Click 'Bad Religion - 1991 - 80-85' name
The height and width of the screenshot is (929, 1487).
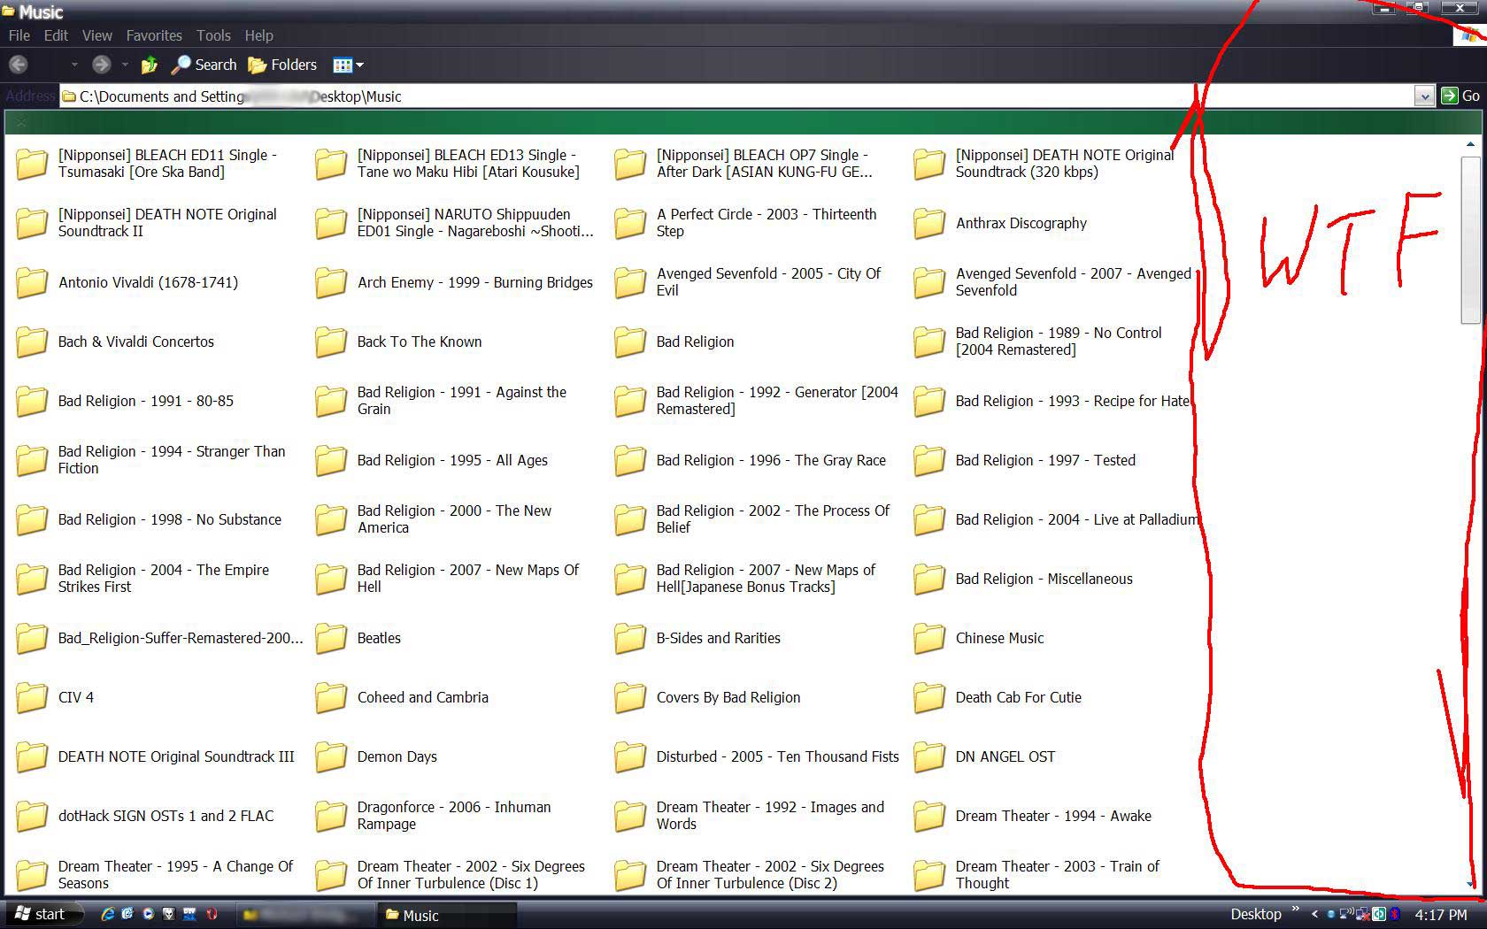click(146, 401)
